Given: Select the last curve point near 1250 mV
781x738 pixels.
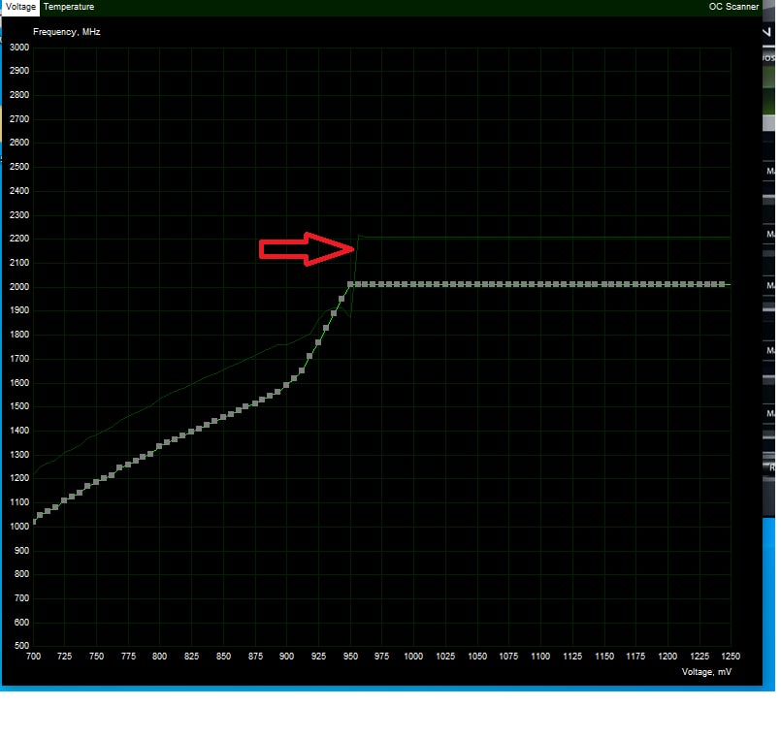Looking at the screenshot, I should [722, 284].
